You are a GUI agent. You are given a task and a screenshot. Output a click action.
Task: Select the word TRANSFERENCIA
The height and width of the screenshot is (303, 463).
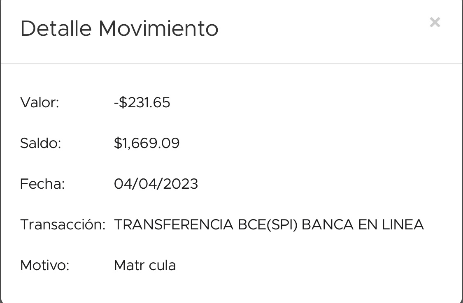tap(174, 224)
